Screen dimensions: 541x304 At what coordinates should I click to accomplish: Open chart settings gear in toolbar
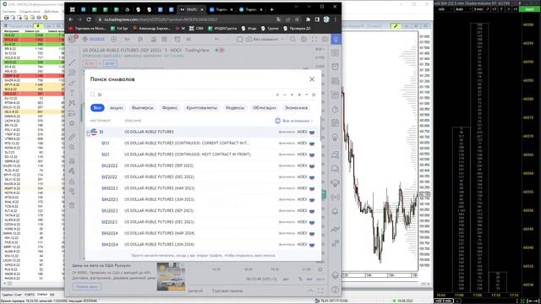(x=303, y=40)
